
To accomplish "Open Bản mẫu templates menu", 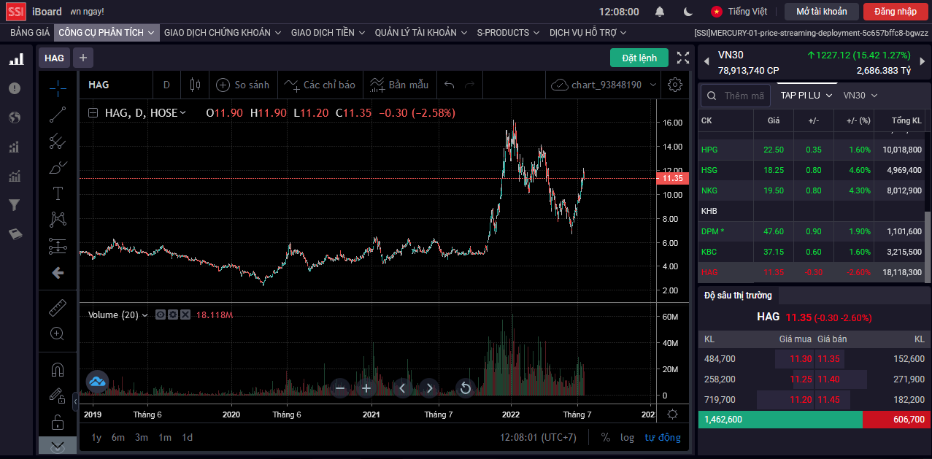I will pos(399,85).
